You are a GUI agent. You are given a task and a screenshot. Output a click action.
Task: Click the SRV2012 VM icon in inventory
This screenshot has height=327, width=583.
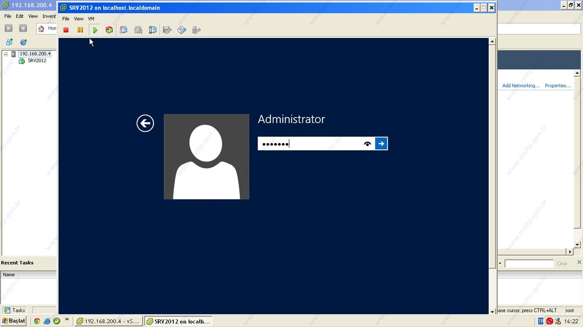pos(22,61)
